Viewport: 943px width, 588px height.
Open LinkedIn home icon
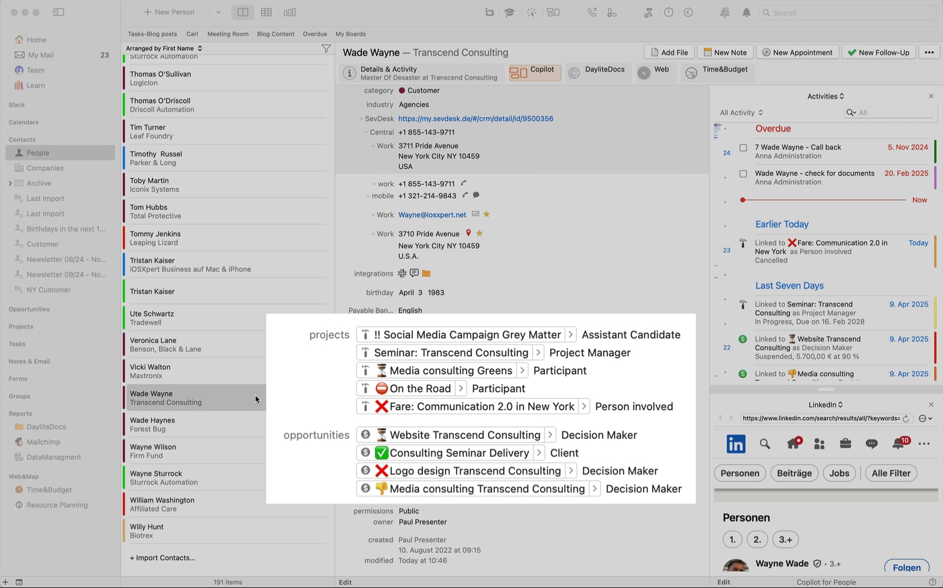[x=793, y=443]
